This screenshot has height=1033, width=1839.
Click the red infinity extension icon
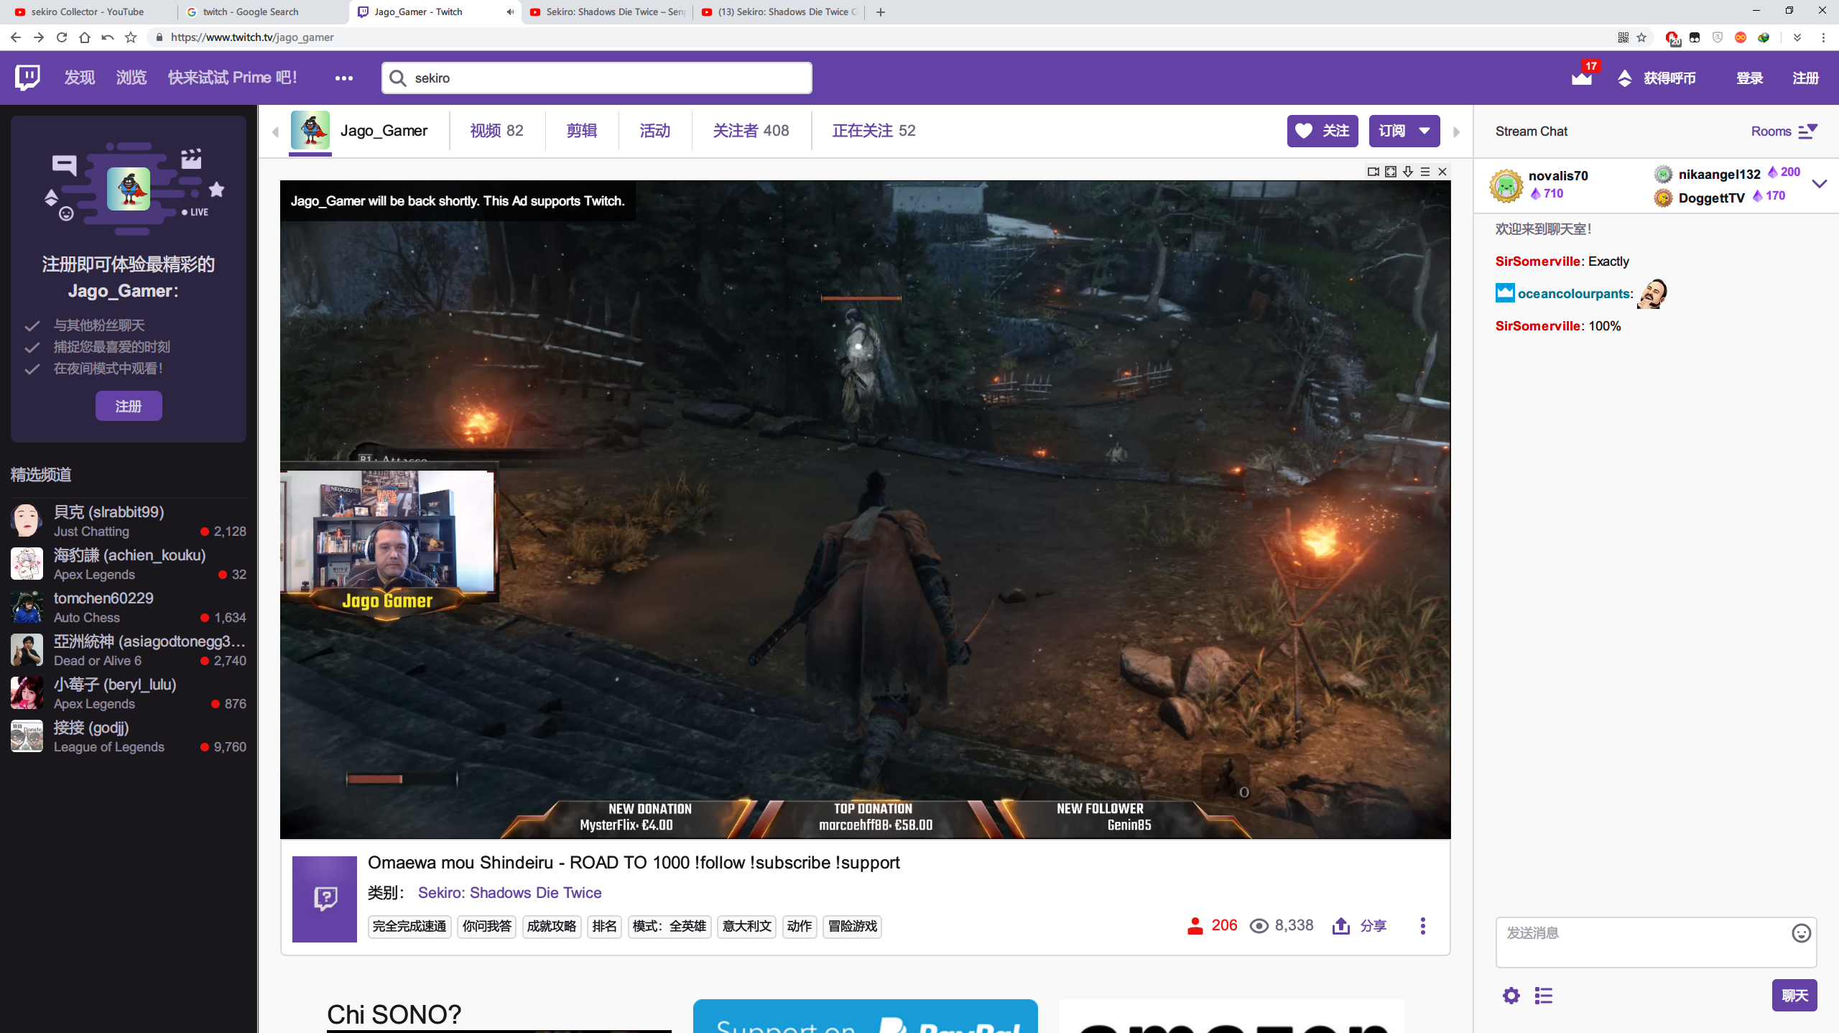(x=1741, y=37)
